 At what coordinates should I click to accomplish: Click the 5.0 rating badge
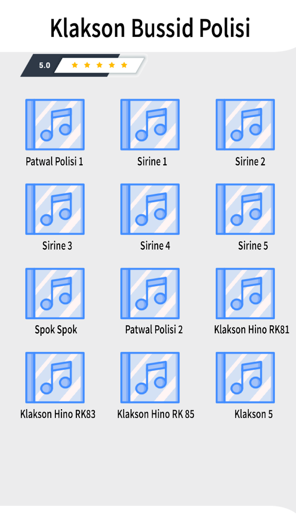(x=44, y=66)
